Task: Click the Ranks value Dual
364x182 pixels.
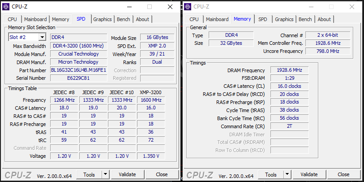Action: 157,62
